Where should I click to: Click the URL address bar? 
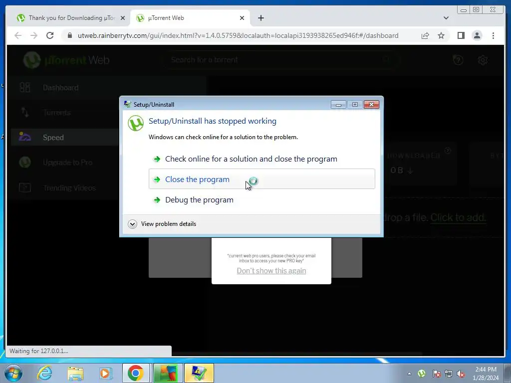[x=238, y=35]
